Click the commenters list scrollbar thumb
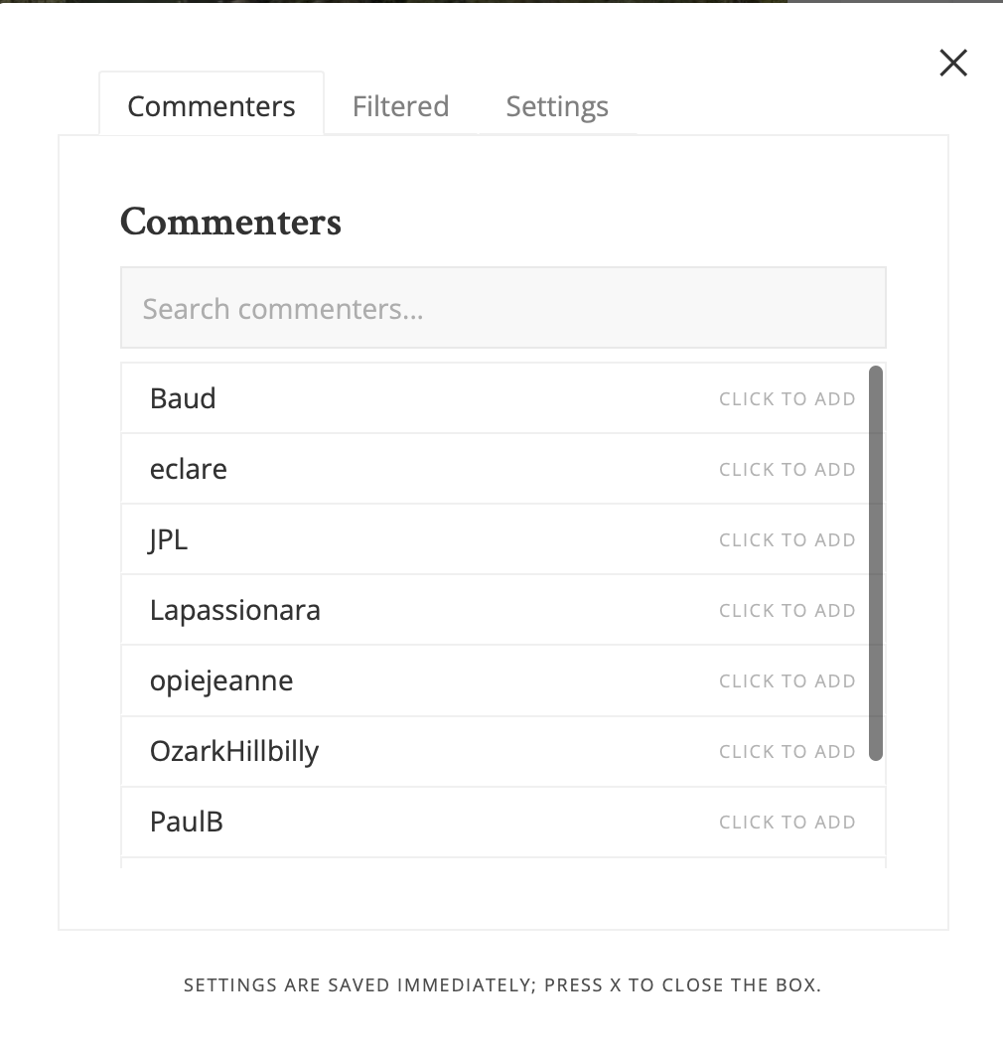Screen dimensions: 1003x1053 [x=876, y=563]
